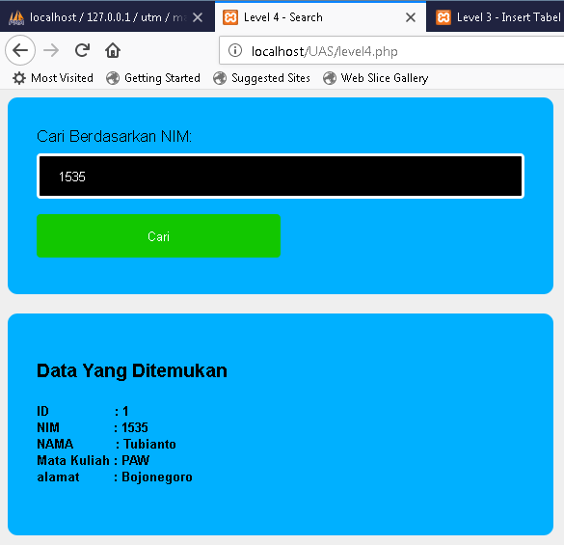The image size is (564, 545).
Task: Open the site information icon in address bar
Action: (x=235, y=50)
